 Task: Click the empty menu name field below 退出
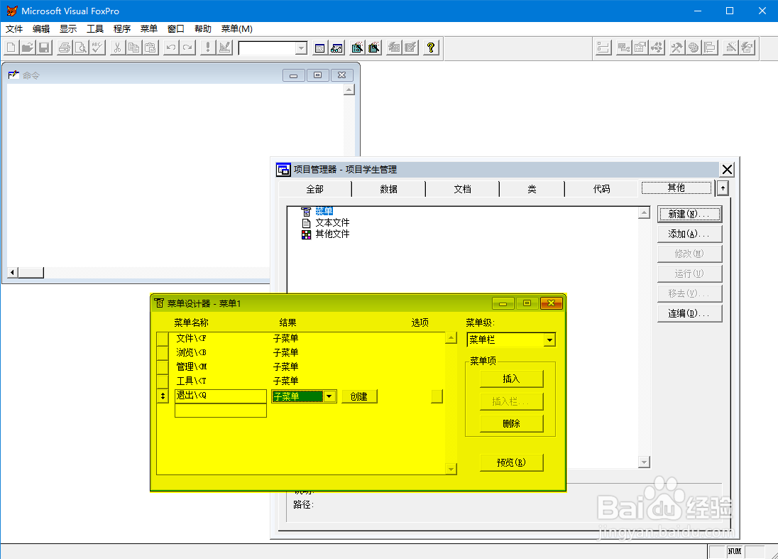(x=221, y=410)
